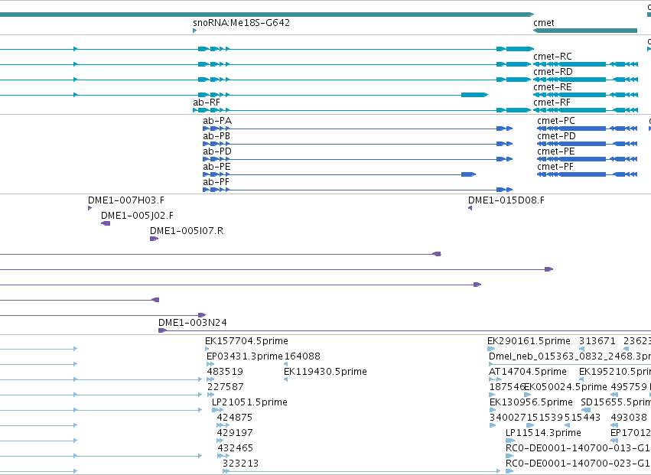
Task: Click the EK195210.5prime EST label
Action: point(615,372)
